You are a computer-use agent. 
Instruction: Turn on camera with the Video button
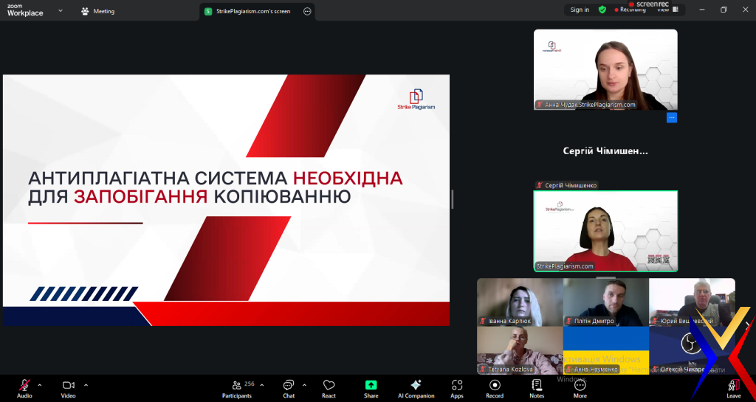(68, 387)
